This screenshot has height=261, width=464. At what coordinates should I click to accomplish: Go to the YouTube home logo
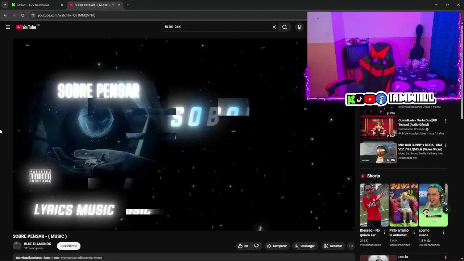pyautogui.click(x=26, y=27)
